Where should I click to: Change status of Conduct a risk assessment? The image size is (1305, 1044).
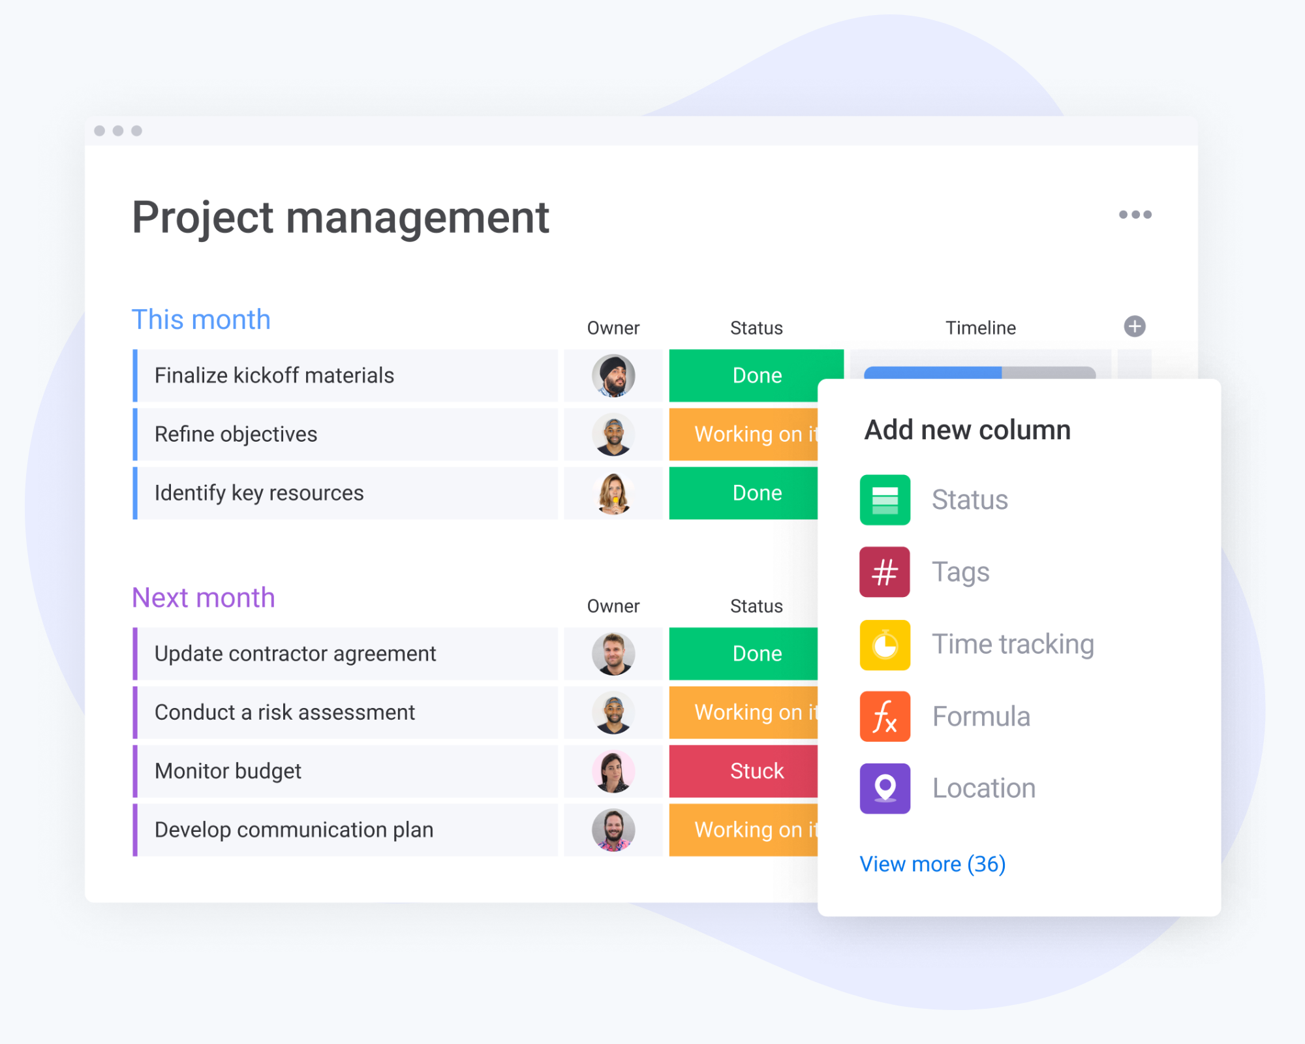coord(743,713)
